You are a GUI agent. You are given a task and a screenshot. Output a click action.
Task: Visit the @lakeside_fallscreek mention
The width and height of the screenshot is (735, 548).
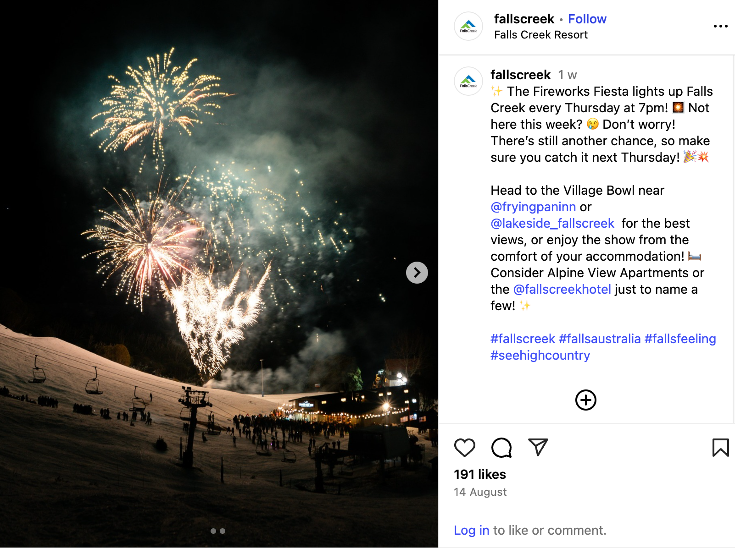(x=552, y=223)
